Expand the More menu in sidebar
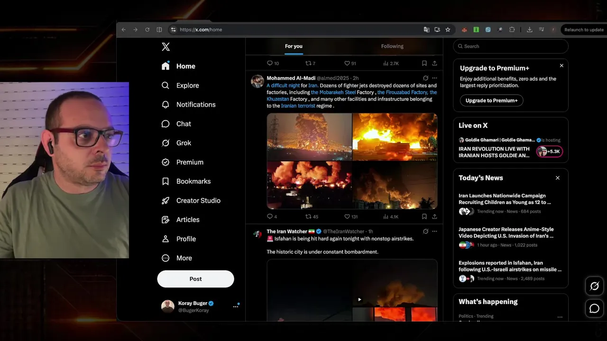 [x=177, y=258]
